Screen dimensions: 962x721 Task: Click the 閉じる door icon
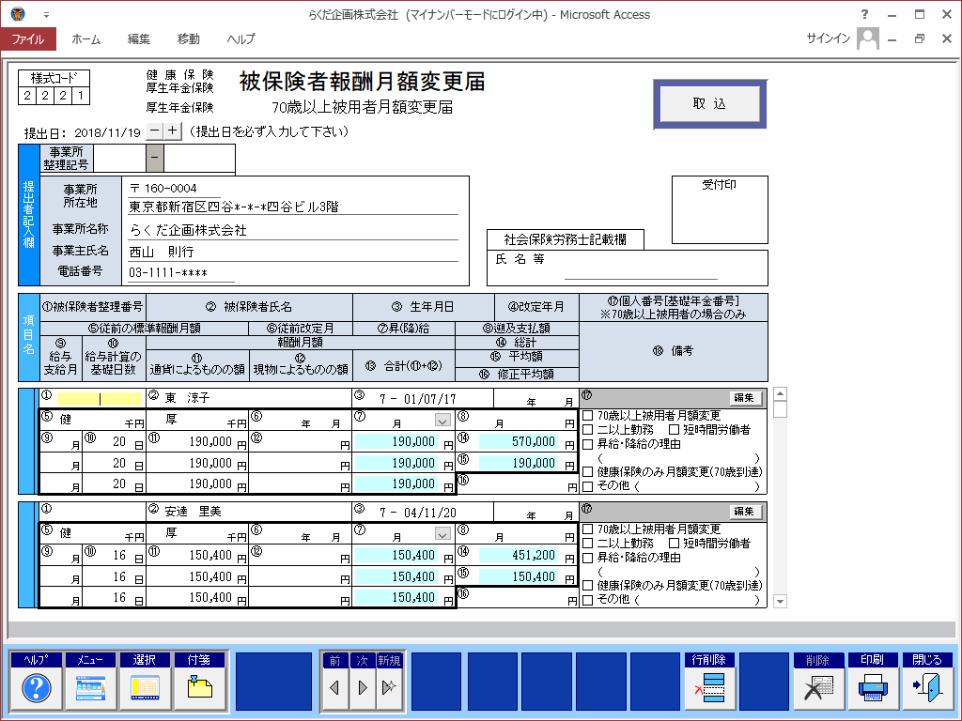(927, 688)
